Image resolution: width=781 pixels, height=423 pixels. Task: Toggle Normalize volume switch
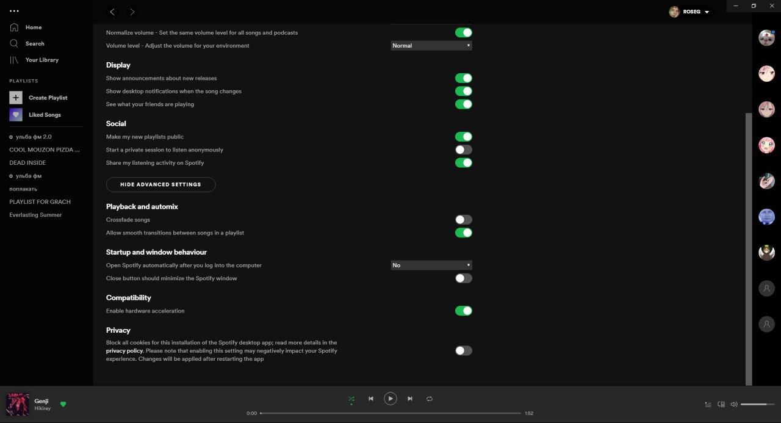[x=464, y=32]
